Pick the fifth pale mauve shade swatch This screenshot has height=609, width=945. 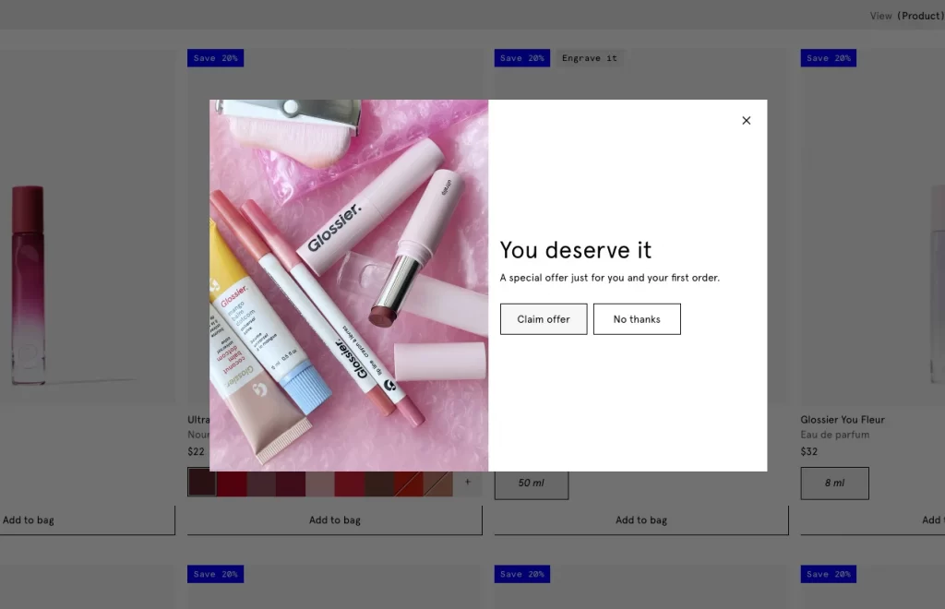pos(320,483)
